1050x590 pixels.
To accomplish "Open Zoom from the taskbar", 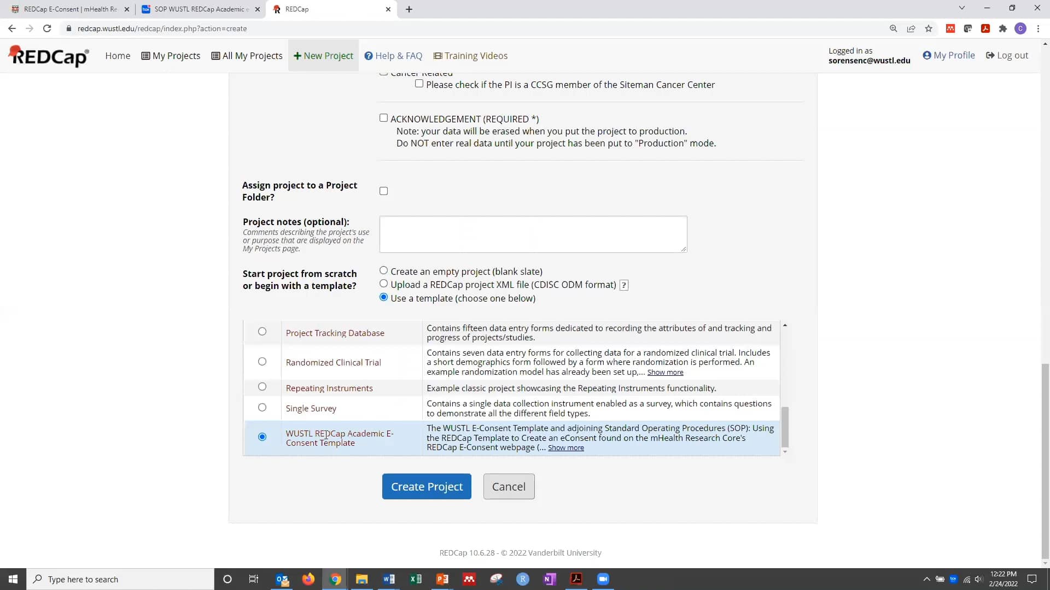I will tap(603, 579).
